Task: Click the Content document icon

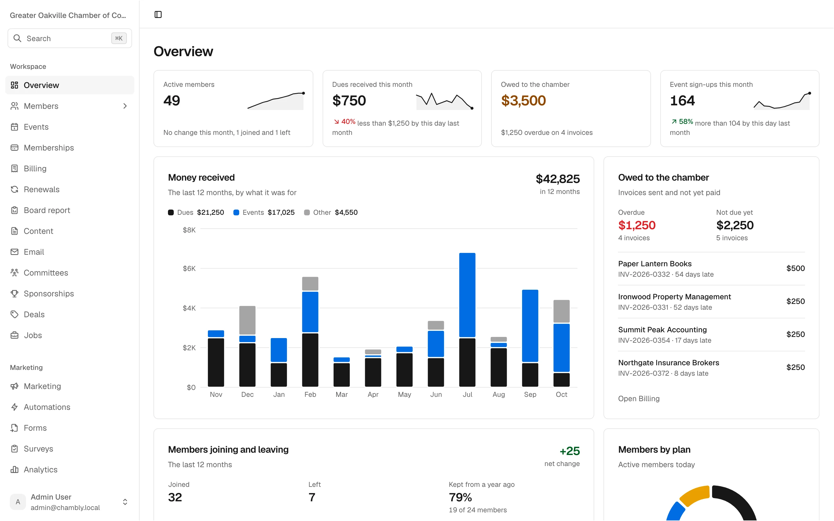Action: click(14, 231)
